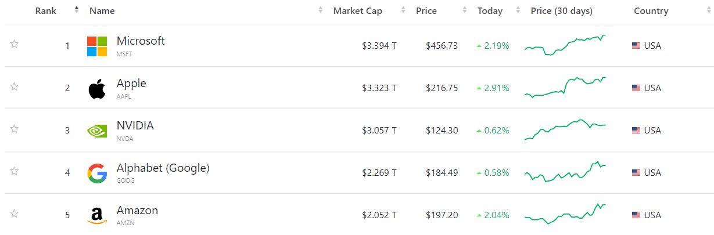Click the USA flag in NVIDIA row
Screen dimensions: 714x235
click(636, 131)
